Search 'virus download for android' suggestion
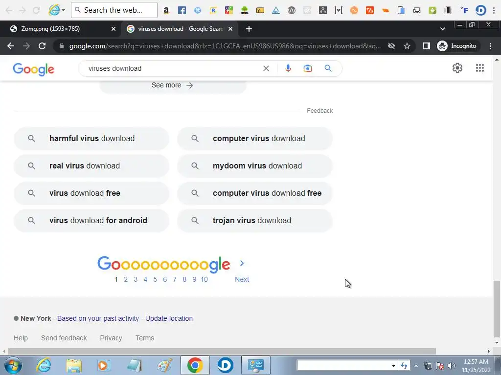This screenshot has width=501, height=375. pyautogui.click(x=91, y=220)
